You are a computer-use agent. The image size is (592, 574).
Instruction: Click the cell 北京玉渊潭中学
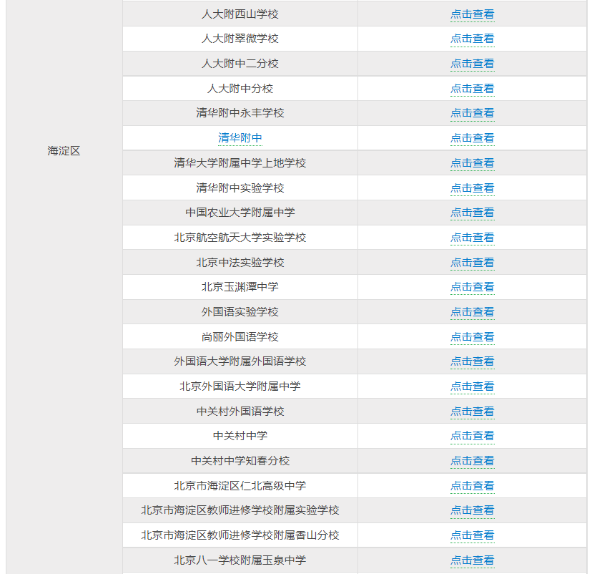(x=240, y=287)
